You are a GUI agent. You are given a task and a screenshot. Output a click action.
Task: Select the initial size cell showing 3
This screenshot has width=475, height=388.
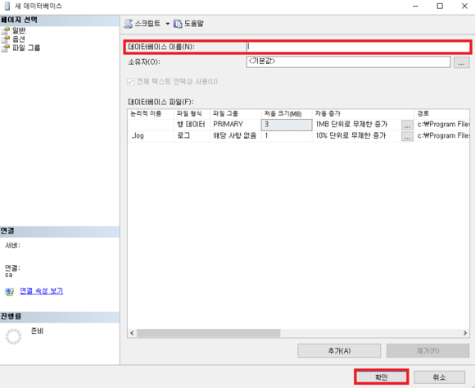(287, 125)
